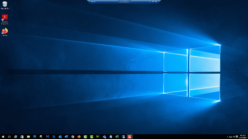This screenshot has width=248, height=139.
Task: Launch Microsoft Edge from the taskbar
Action: click(x=54, y=137)
